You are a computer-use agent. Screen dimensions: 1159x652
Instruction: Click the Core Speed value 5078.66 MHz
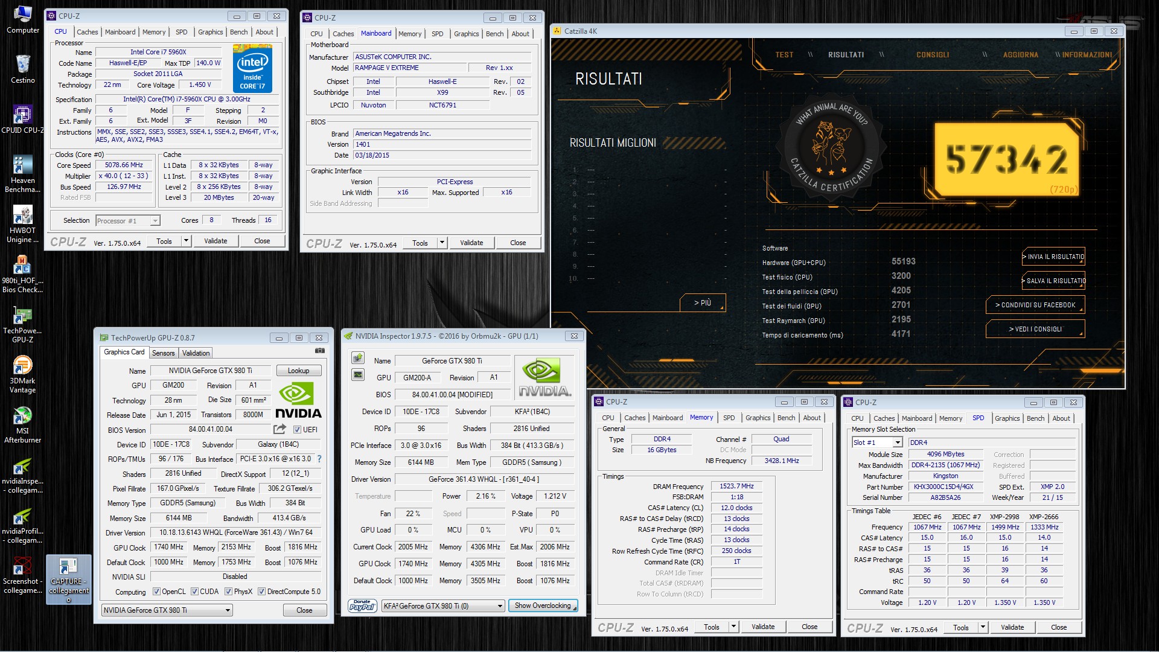pos(124,165)
